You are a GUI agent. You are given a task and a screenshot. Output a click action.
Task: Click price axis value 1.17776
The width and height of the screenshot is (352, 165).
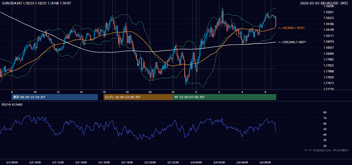point(329,89)
